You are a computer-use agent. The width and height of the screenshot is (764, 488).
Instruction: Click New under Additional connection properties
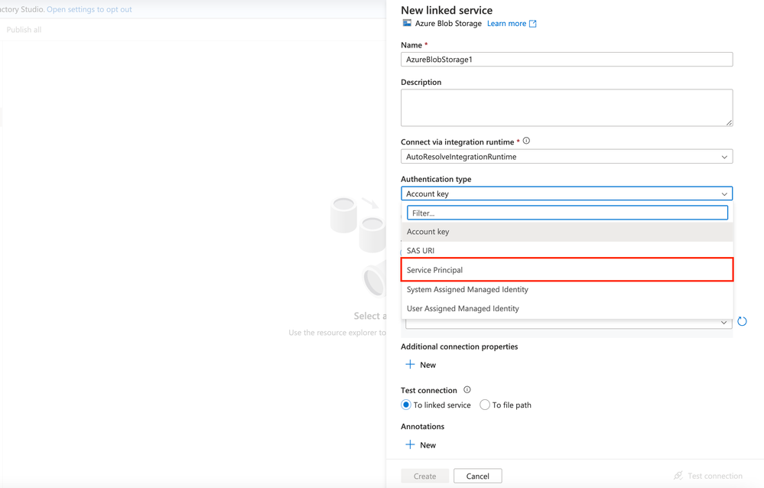point(428,365)
